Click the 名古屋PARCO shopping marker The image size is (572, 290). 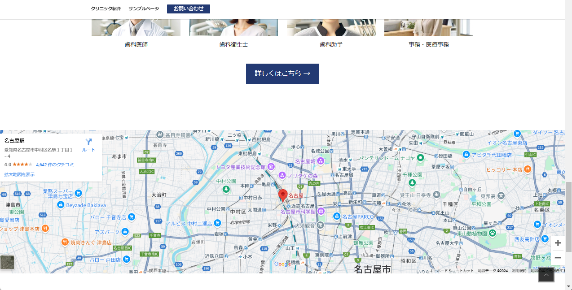pyautogui.click(x=337, y=216)
